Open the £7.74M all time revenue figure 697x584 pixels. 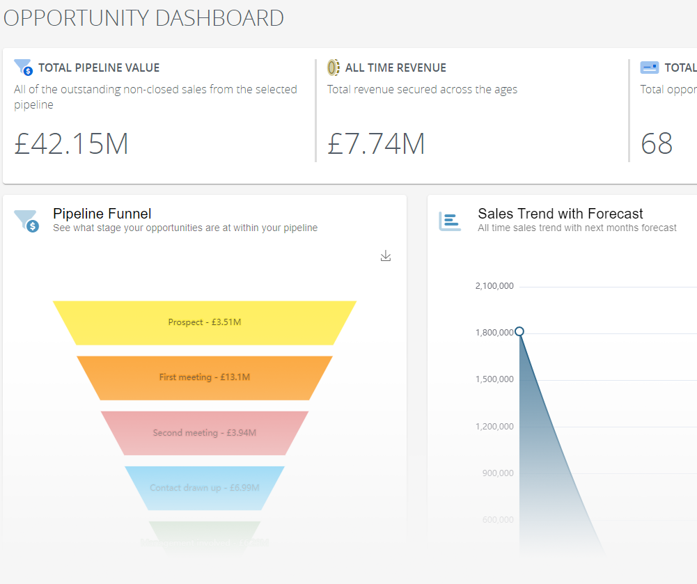pyautogui.click(x=376, y=144)
